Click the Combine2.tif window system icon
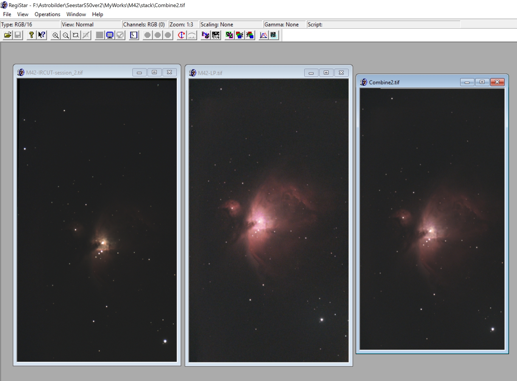Screen dimensions: 517x381 [x=364, y=82]
